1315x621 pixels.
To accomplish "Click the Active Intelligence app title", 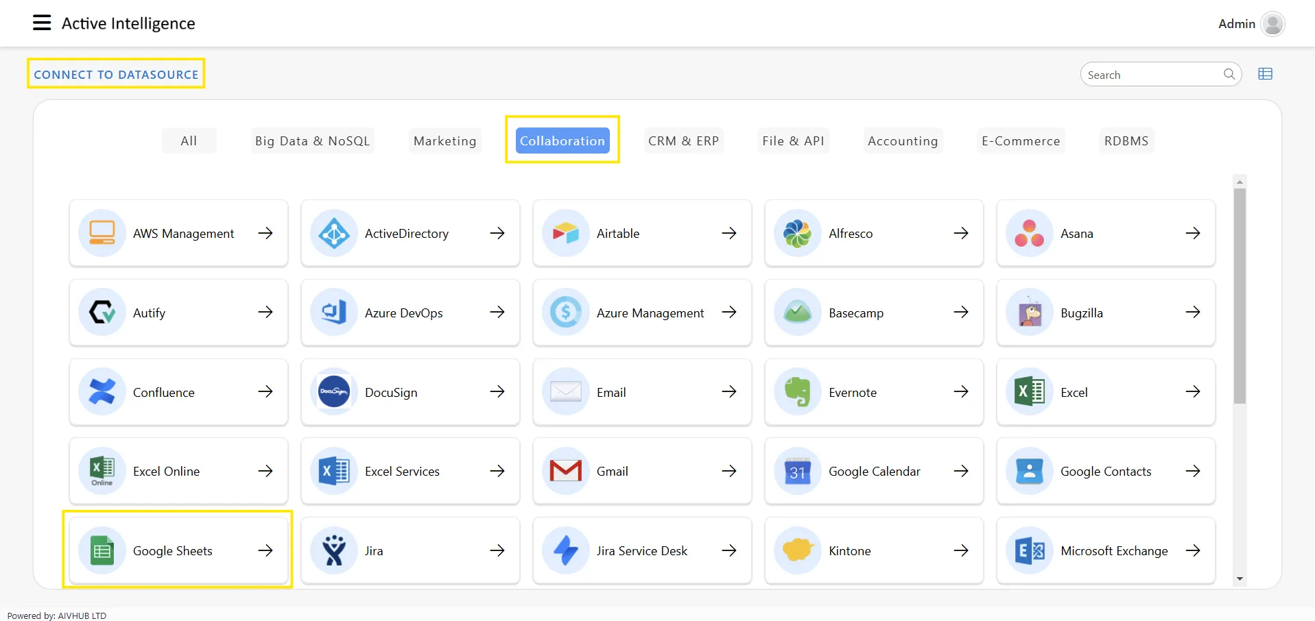I will pyautogui.click(x=128, y=24).
